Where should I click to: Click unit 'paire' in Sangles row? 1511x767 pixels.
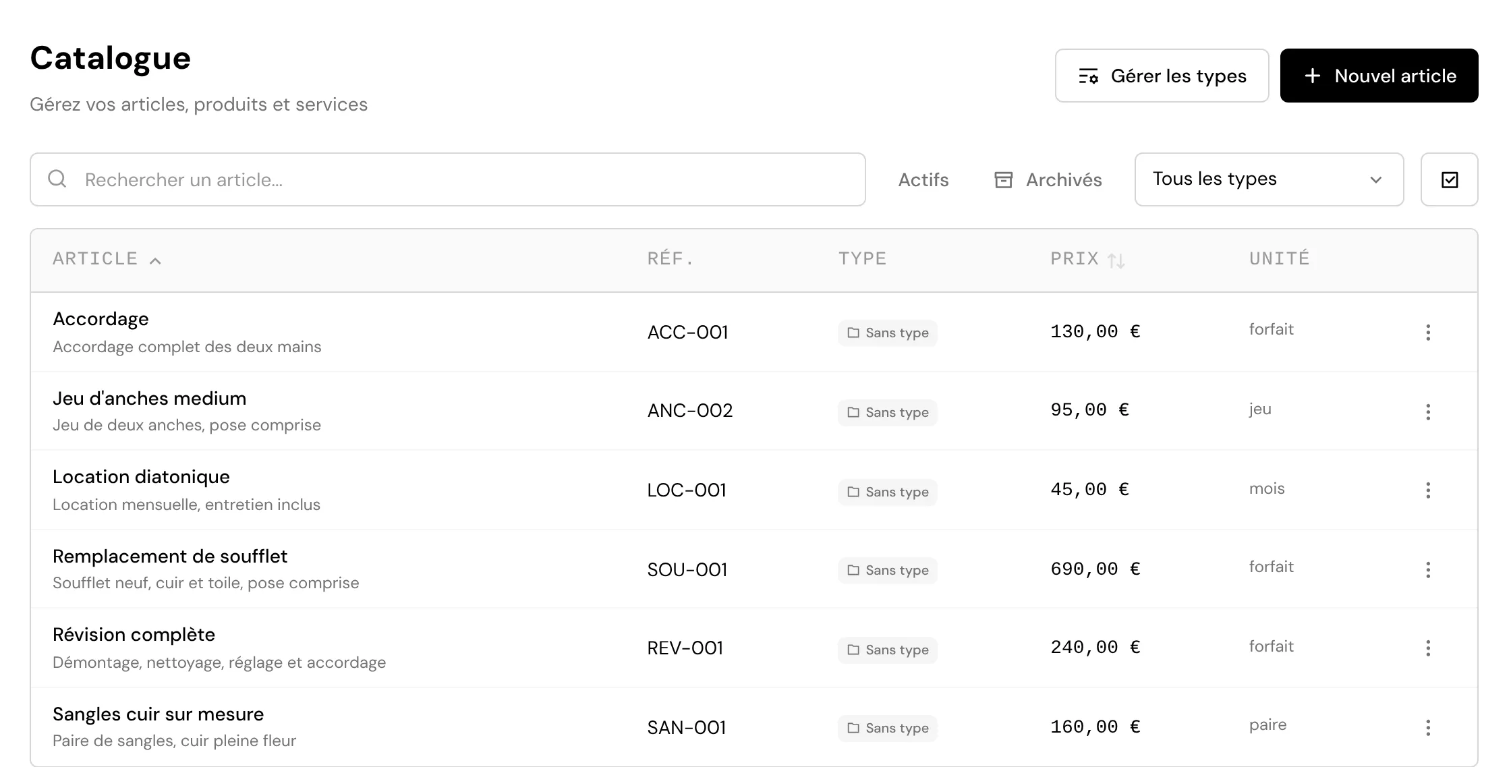[x=1267, y=725]
